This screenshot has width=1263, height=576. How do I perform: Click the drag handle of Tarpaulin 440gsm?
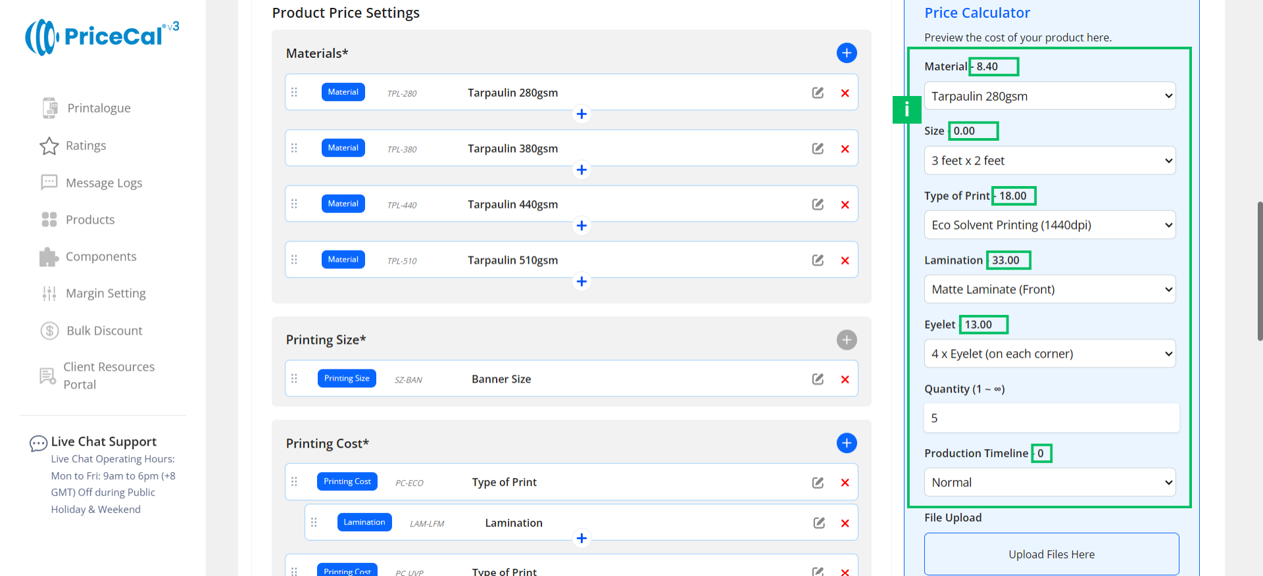coord(294,204)
